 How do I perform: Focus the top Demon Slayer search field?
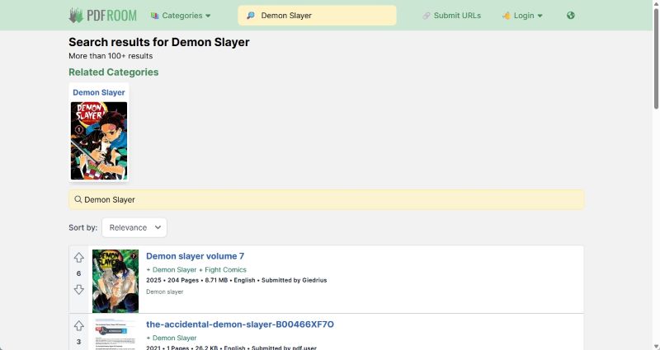click(317, 16)
